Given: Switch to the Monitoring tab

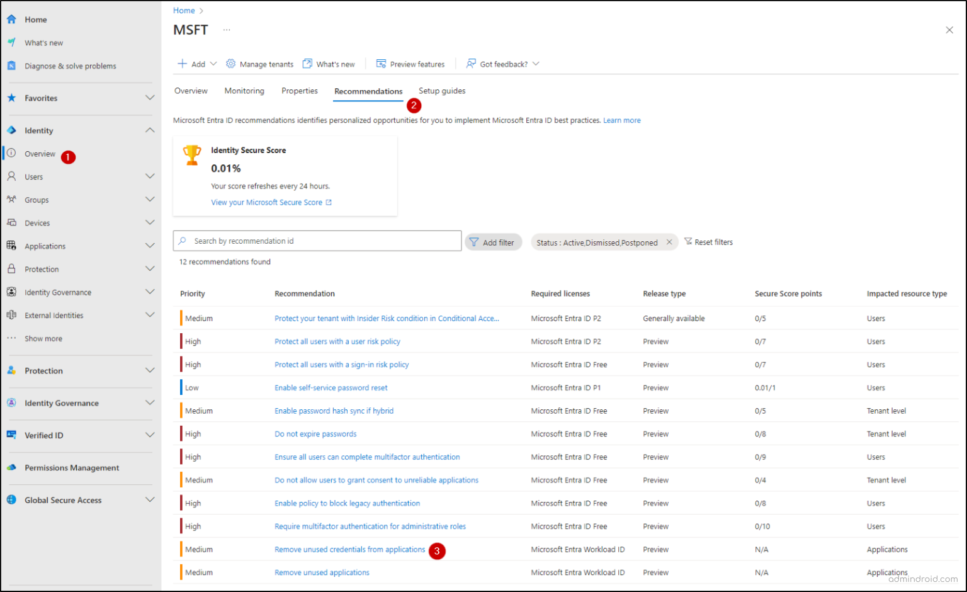Looking at the screenshot, I should (244, 91).
